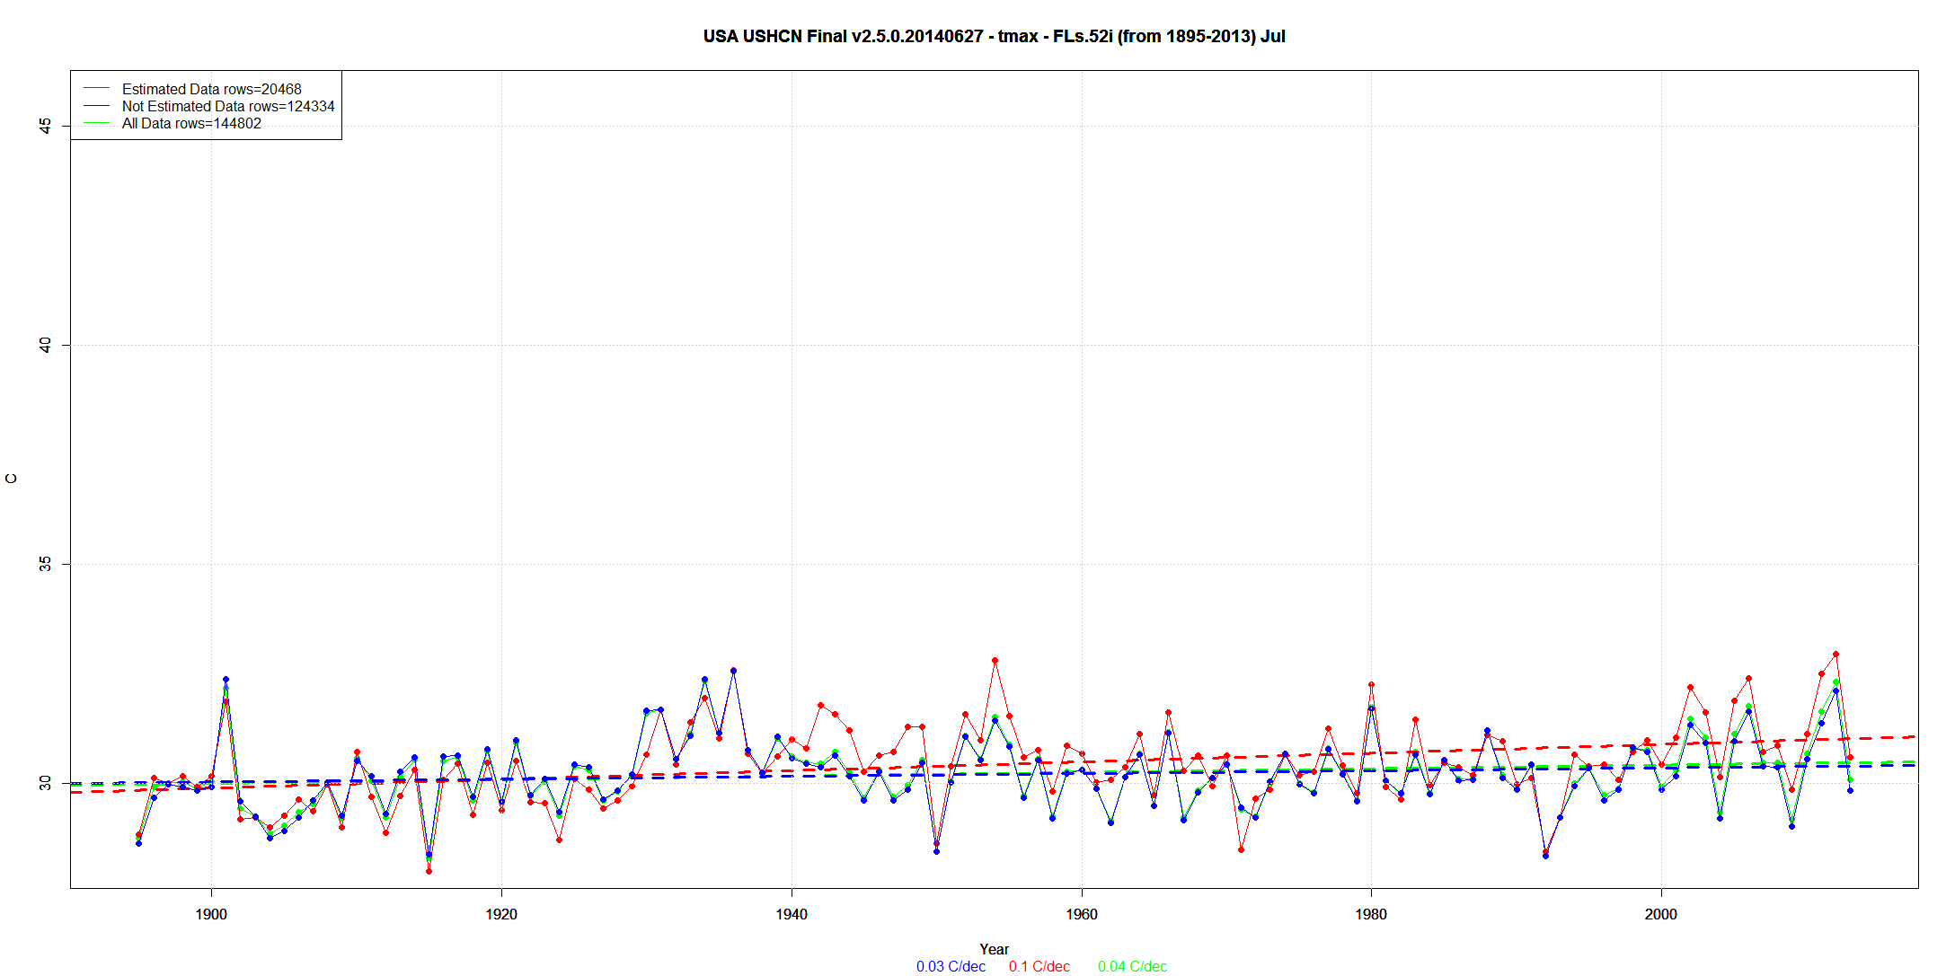
Task: Click the 2000 x-axis tick label
Action: pyautogui.click(x=1660, y=914)
